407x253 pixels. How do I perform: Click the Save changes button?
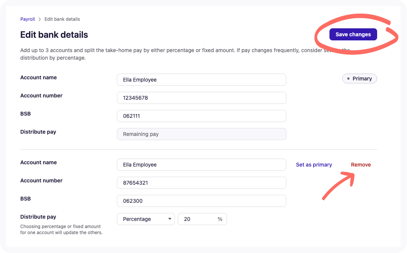point(353,34)
